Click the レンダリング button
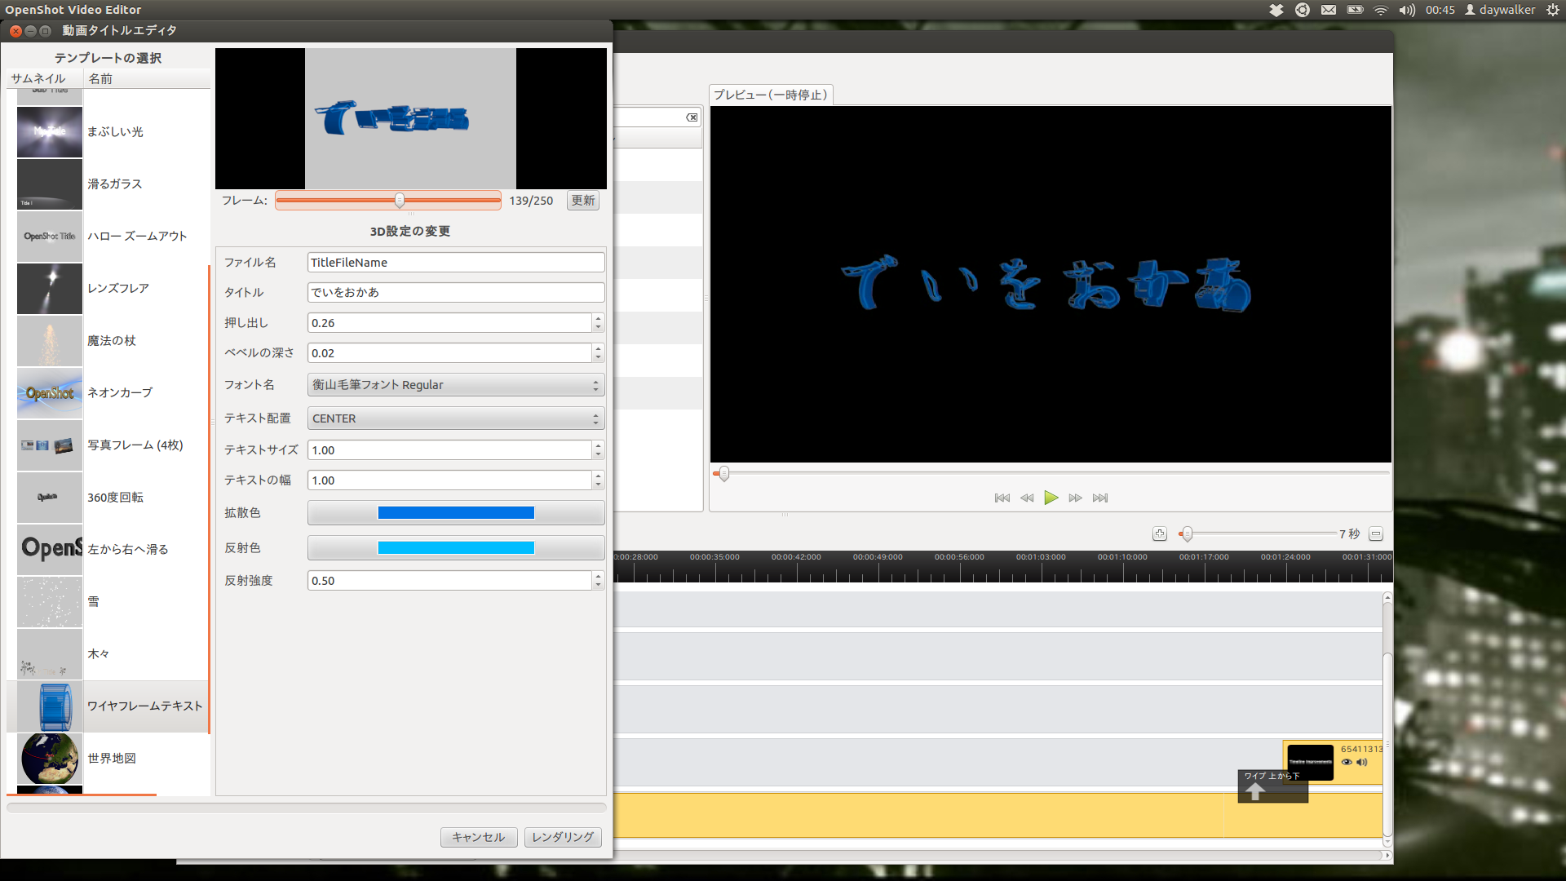 click(563, 836)
